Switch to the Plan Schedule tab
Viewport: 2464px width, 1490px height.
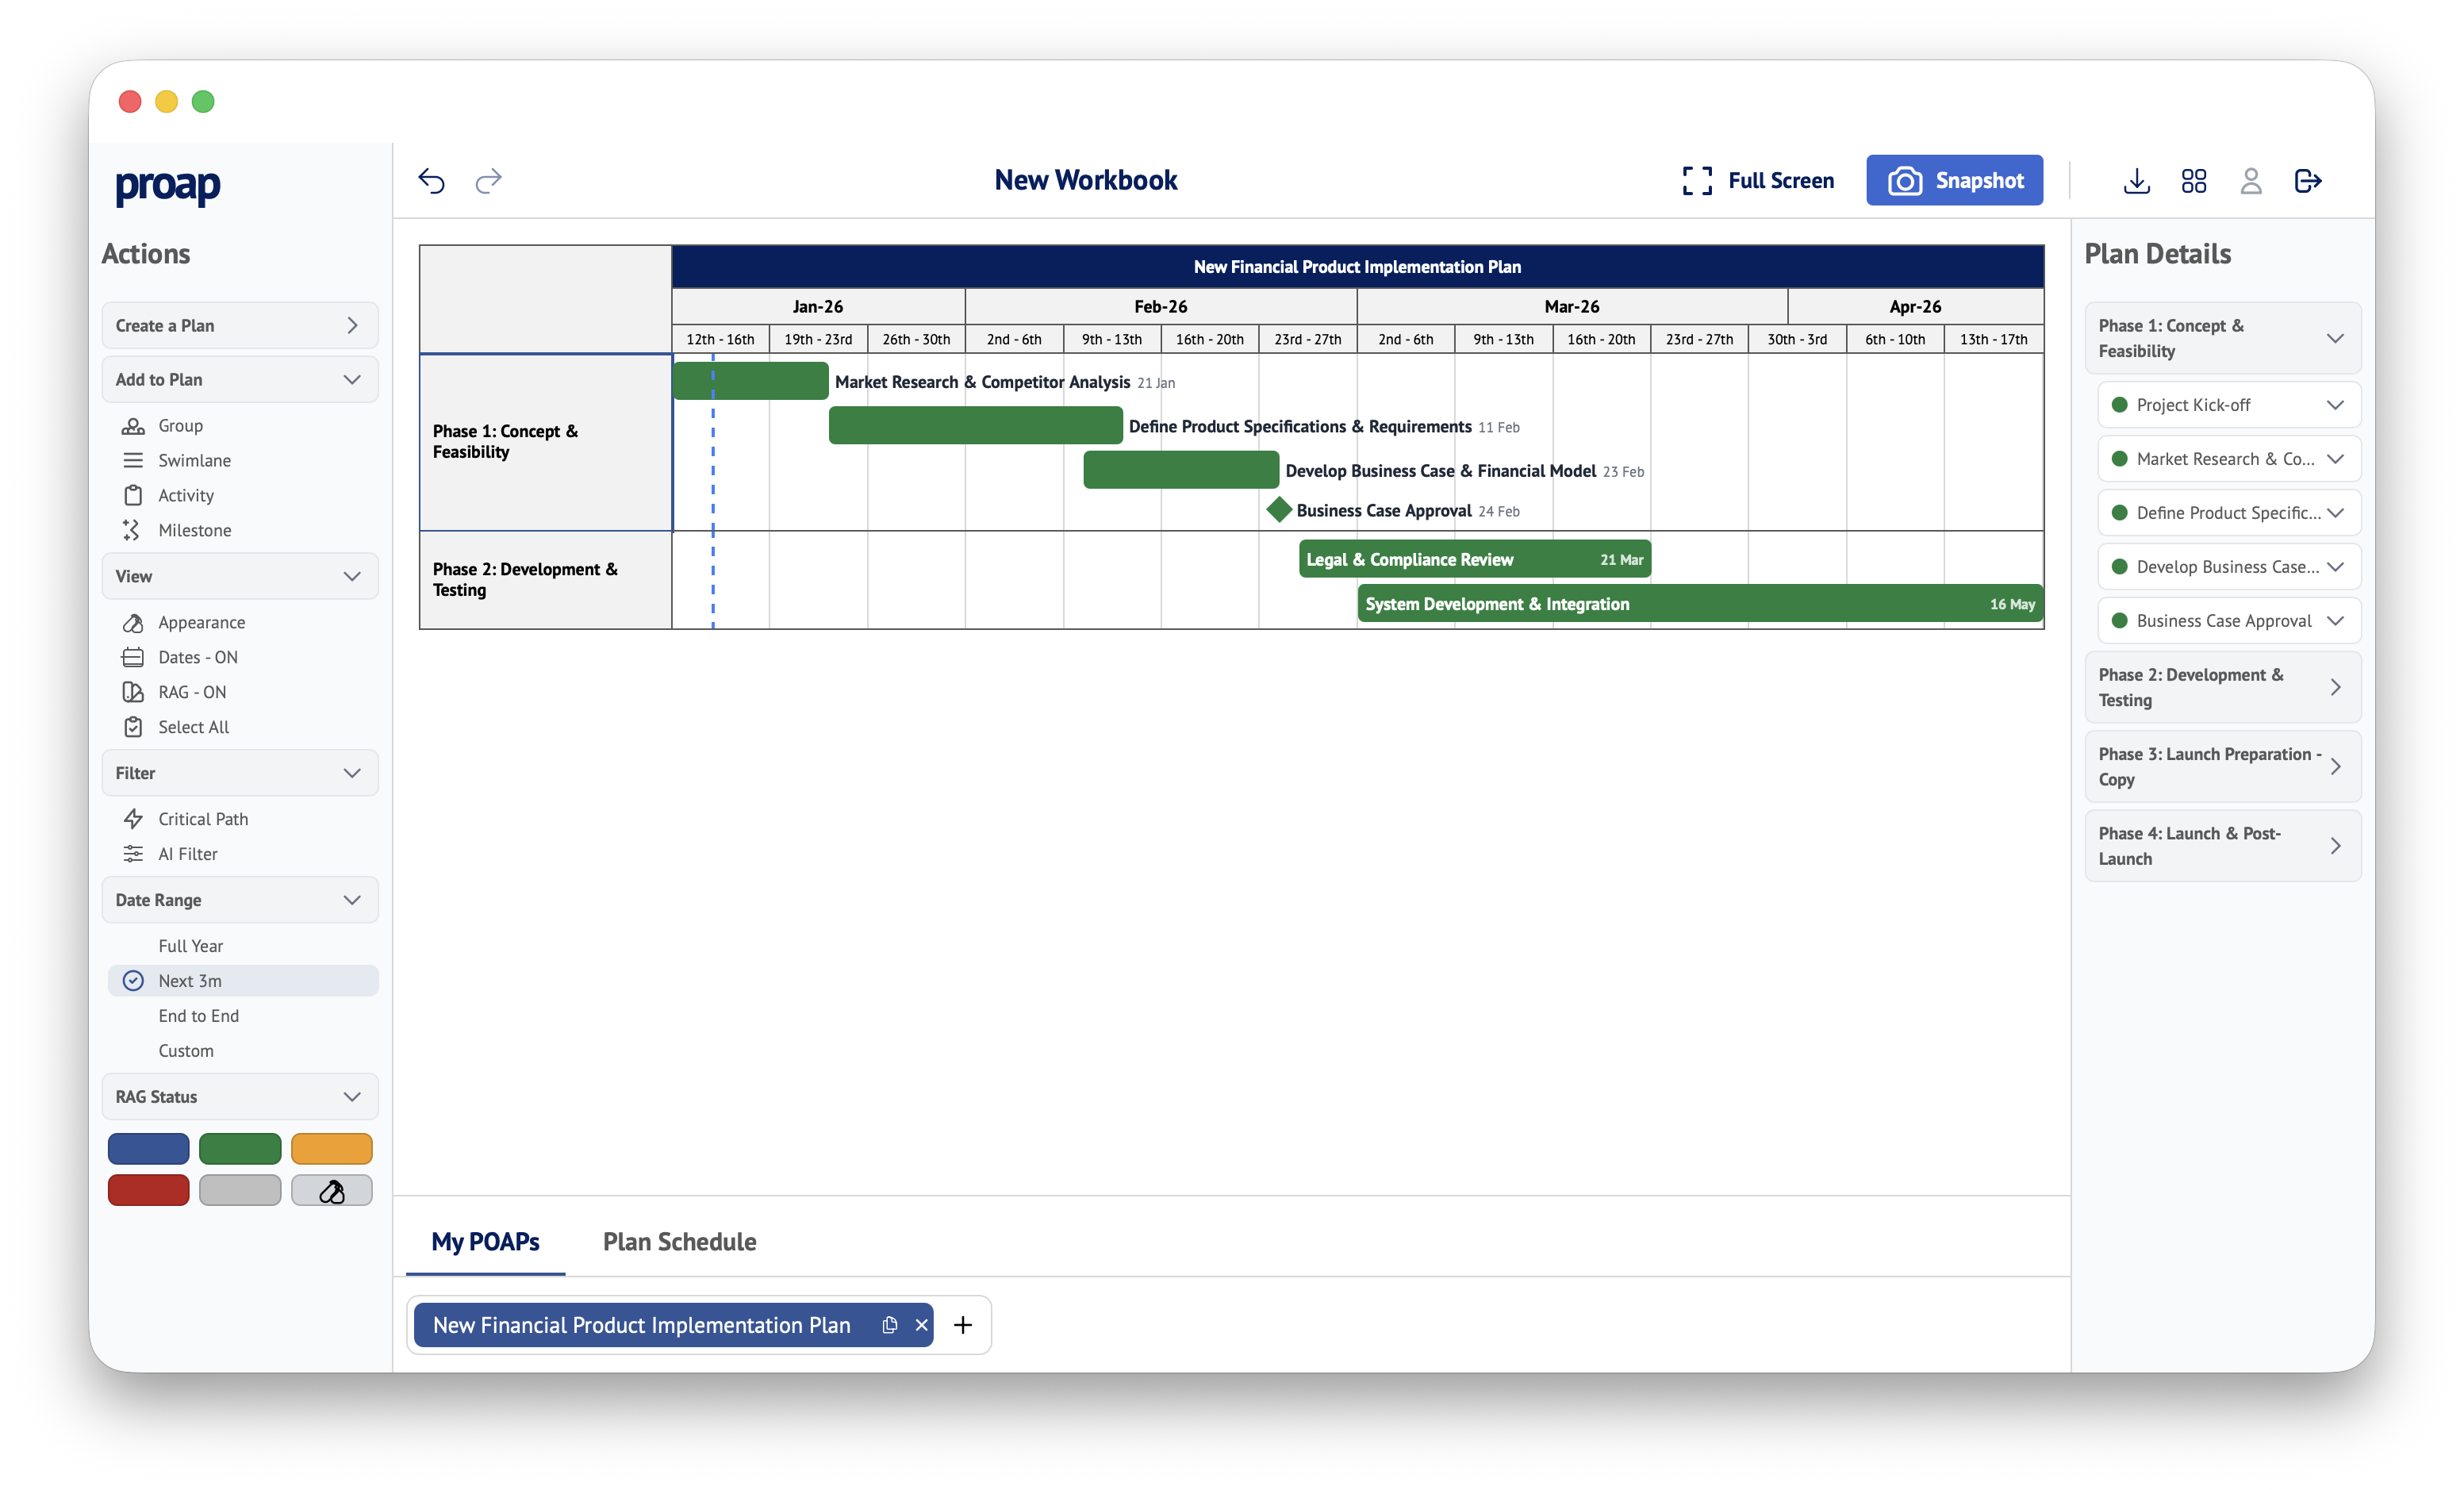click(x=679, y=1241)
